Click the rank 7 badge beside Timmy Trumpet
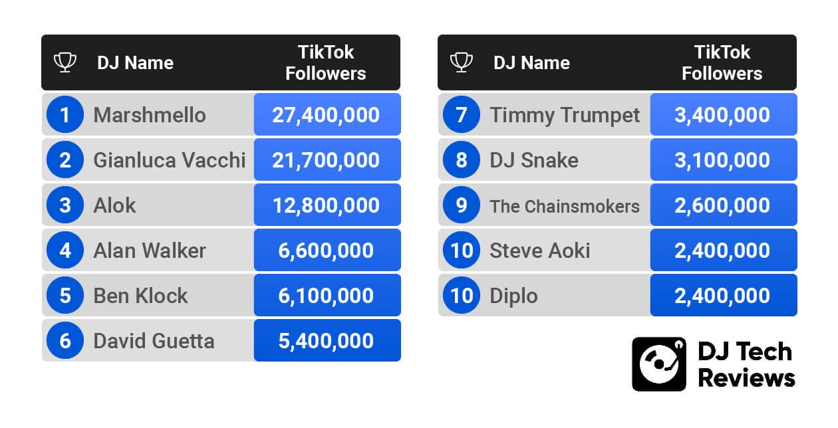The width and height of the screenshot is (838, 428). (x=462, y=115)
